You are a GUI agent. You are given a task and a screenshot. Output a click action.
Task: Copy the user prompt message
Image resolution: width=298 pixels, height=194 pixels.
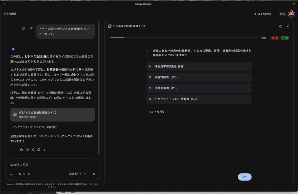23,28
